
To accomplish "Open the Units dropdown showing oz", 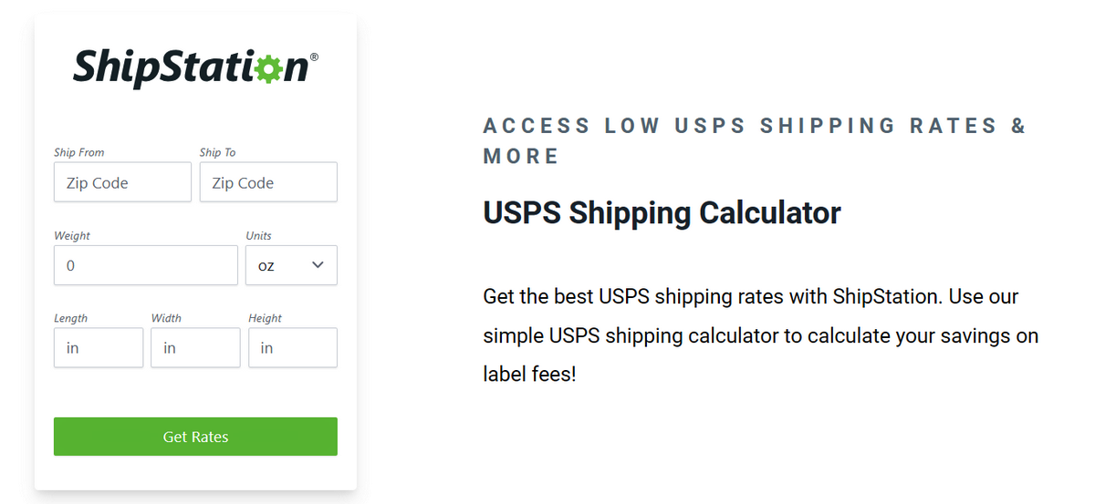I will [x=291, y=265].
